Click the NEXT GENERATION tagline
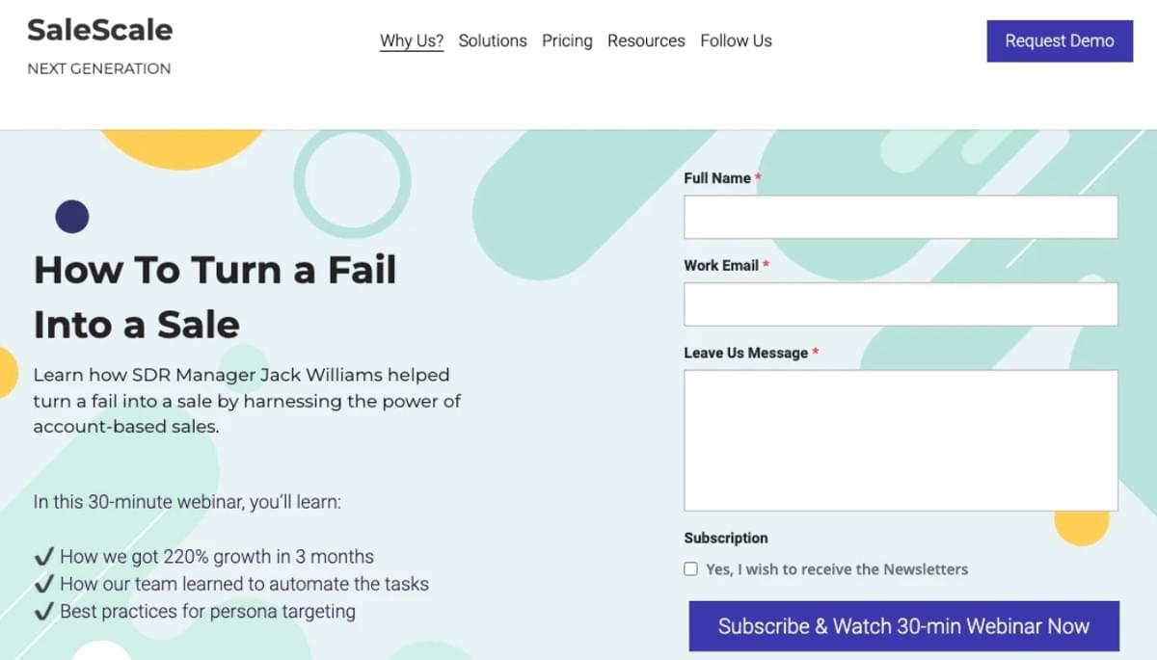1157x660 pixels. pos(99,68)
